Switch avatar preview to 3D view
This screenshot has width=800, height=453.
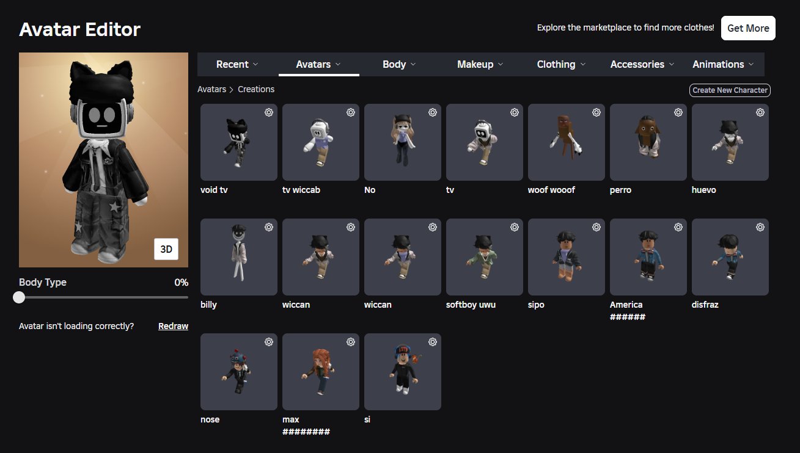[x=166, y=249]
